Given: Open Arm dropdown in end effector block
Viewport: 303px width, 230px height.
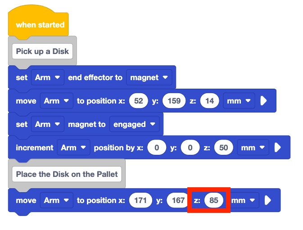Looking at the screenshot, I should click(x=48, y=77).
